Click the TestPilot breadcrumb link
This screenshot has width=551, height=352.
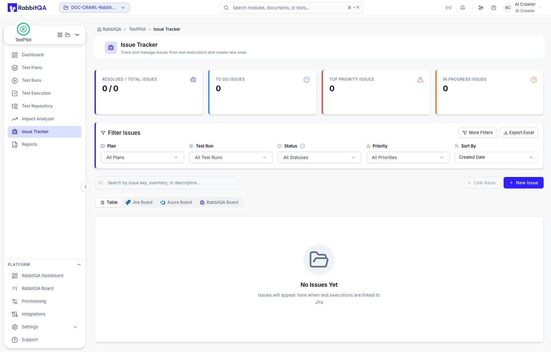tap(137, 29)
